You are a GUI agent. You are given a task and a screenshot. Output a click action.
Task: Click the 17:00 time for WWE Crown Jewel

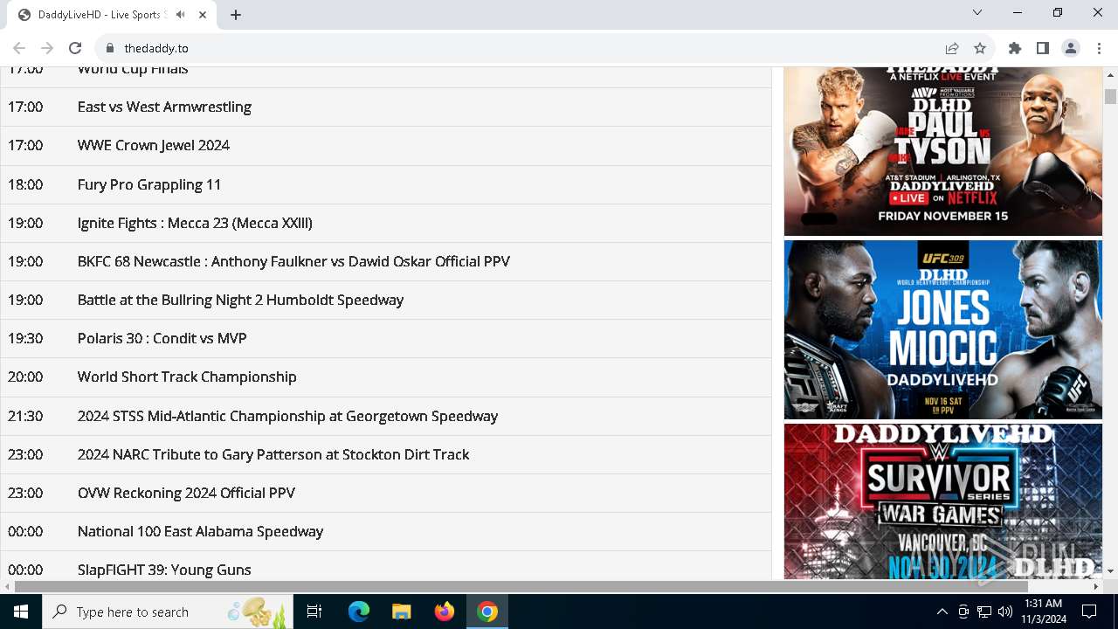25,145
